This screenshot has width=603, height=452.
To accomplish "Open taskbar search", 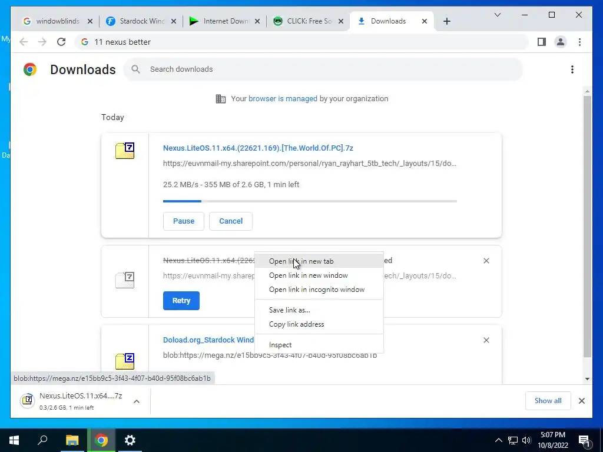I will pyautogui.click(x=42, y=440).
